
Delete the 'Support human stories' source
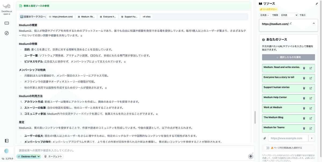pos(304,88)
